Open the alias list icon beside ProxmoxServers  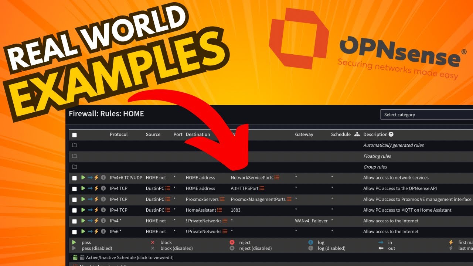pyautogui.click(x=222, y=199)
